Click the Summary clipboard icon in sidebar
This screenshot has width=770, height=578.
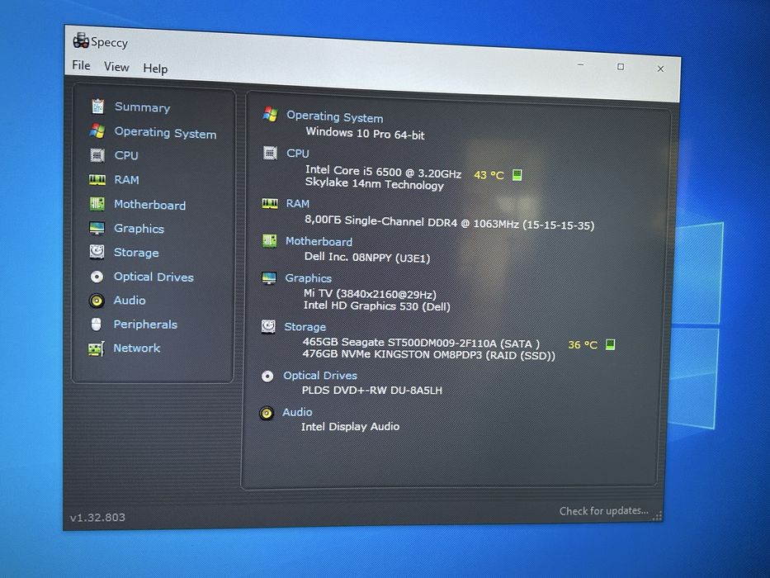pos(97,107)
